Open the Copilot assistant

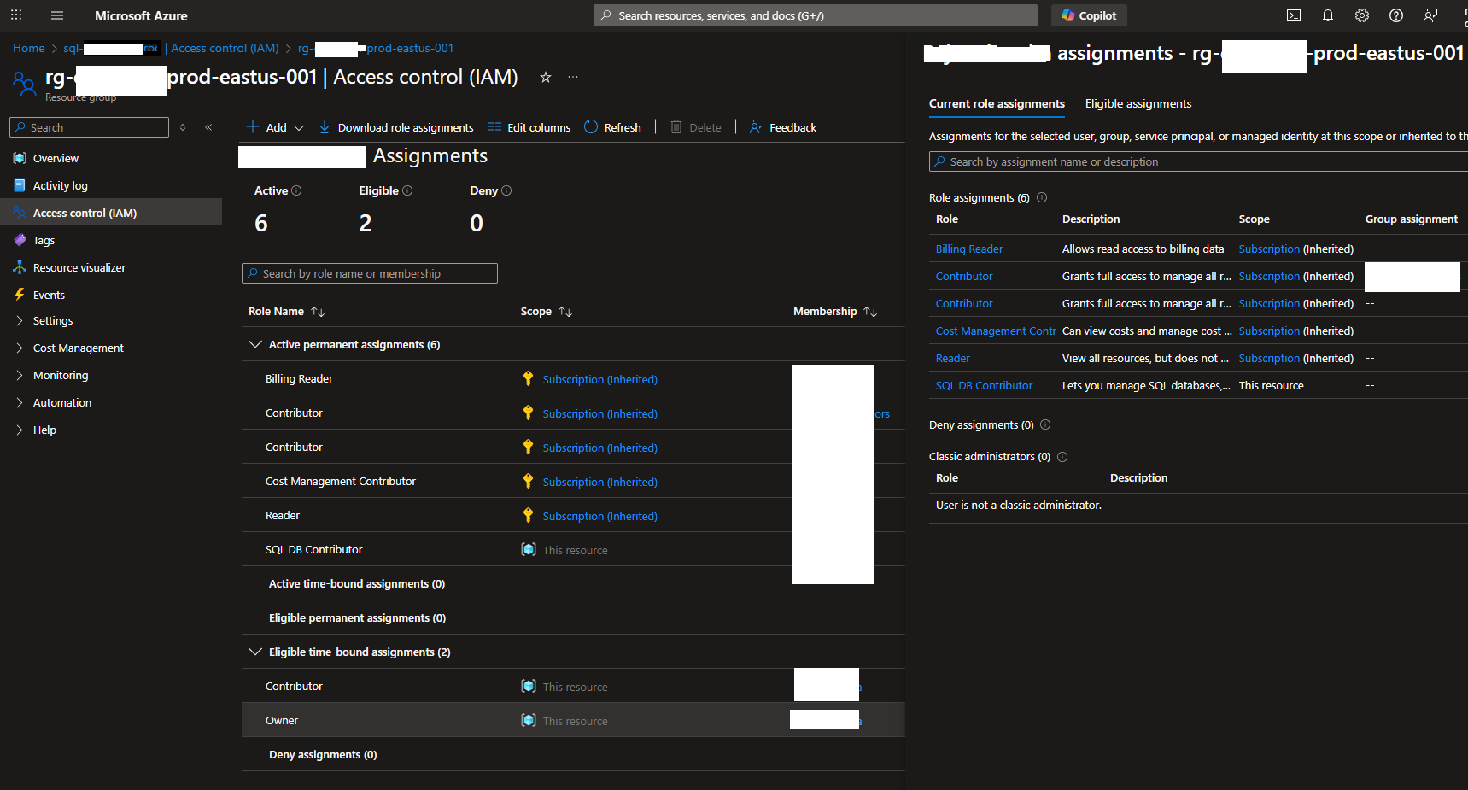pyautogui.click(x=1089, y=15)
